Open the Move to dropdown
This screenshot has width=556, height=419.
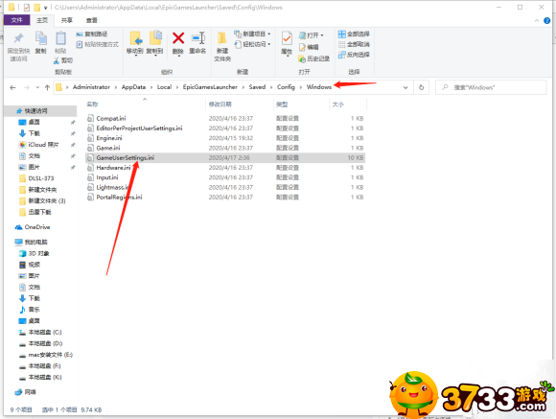coord(135,42)
